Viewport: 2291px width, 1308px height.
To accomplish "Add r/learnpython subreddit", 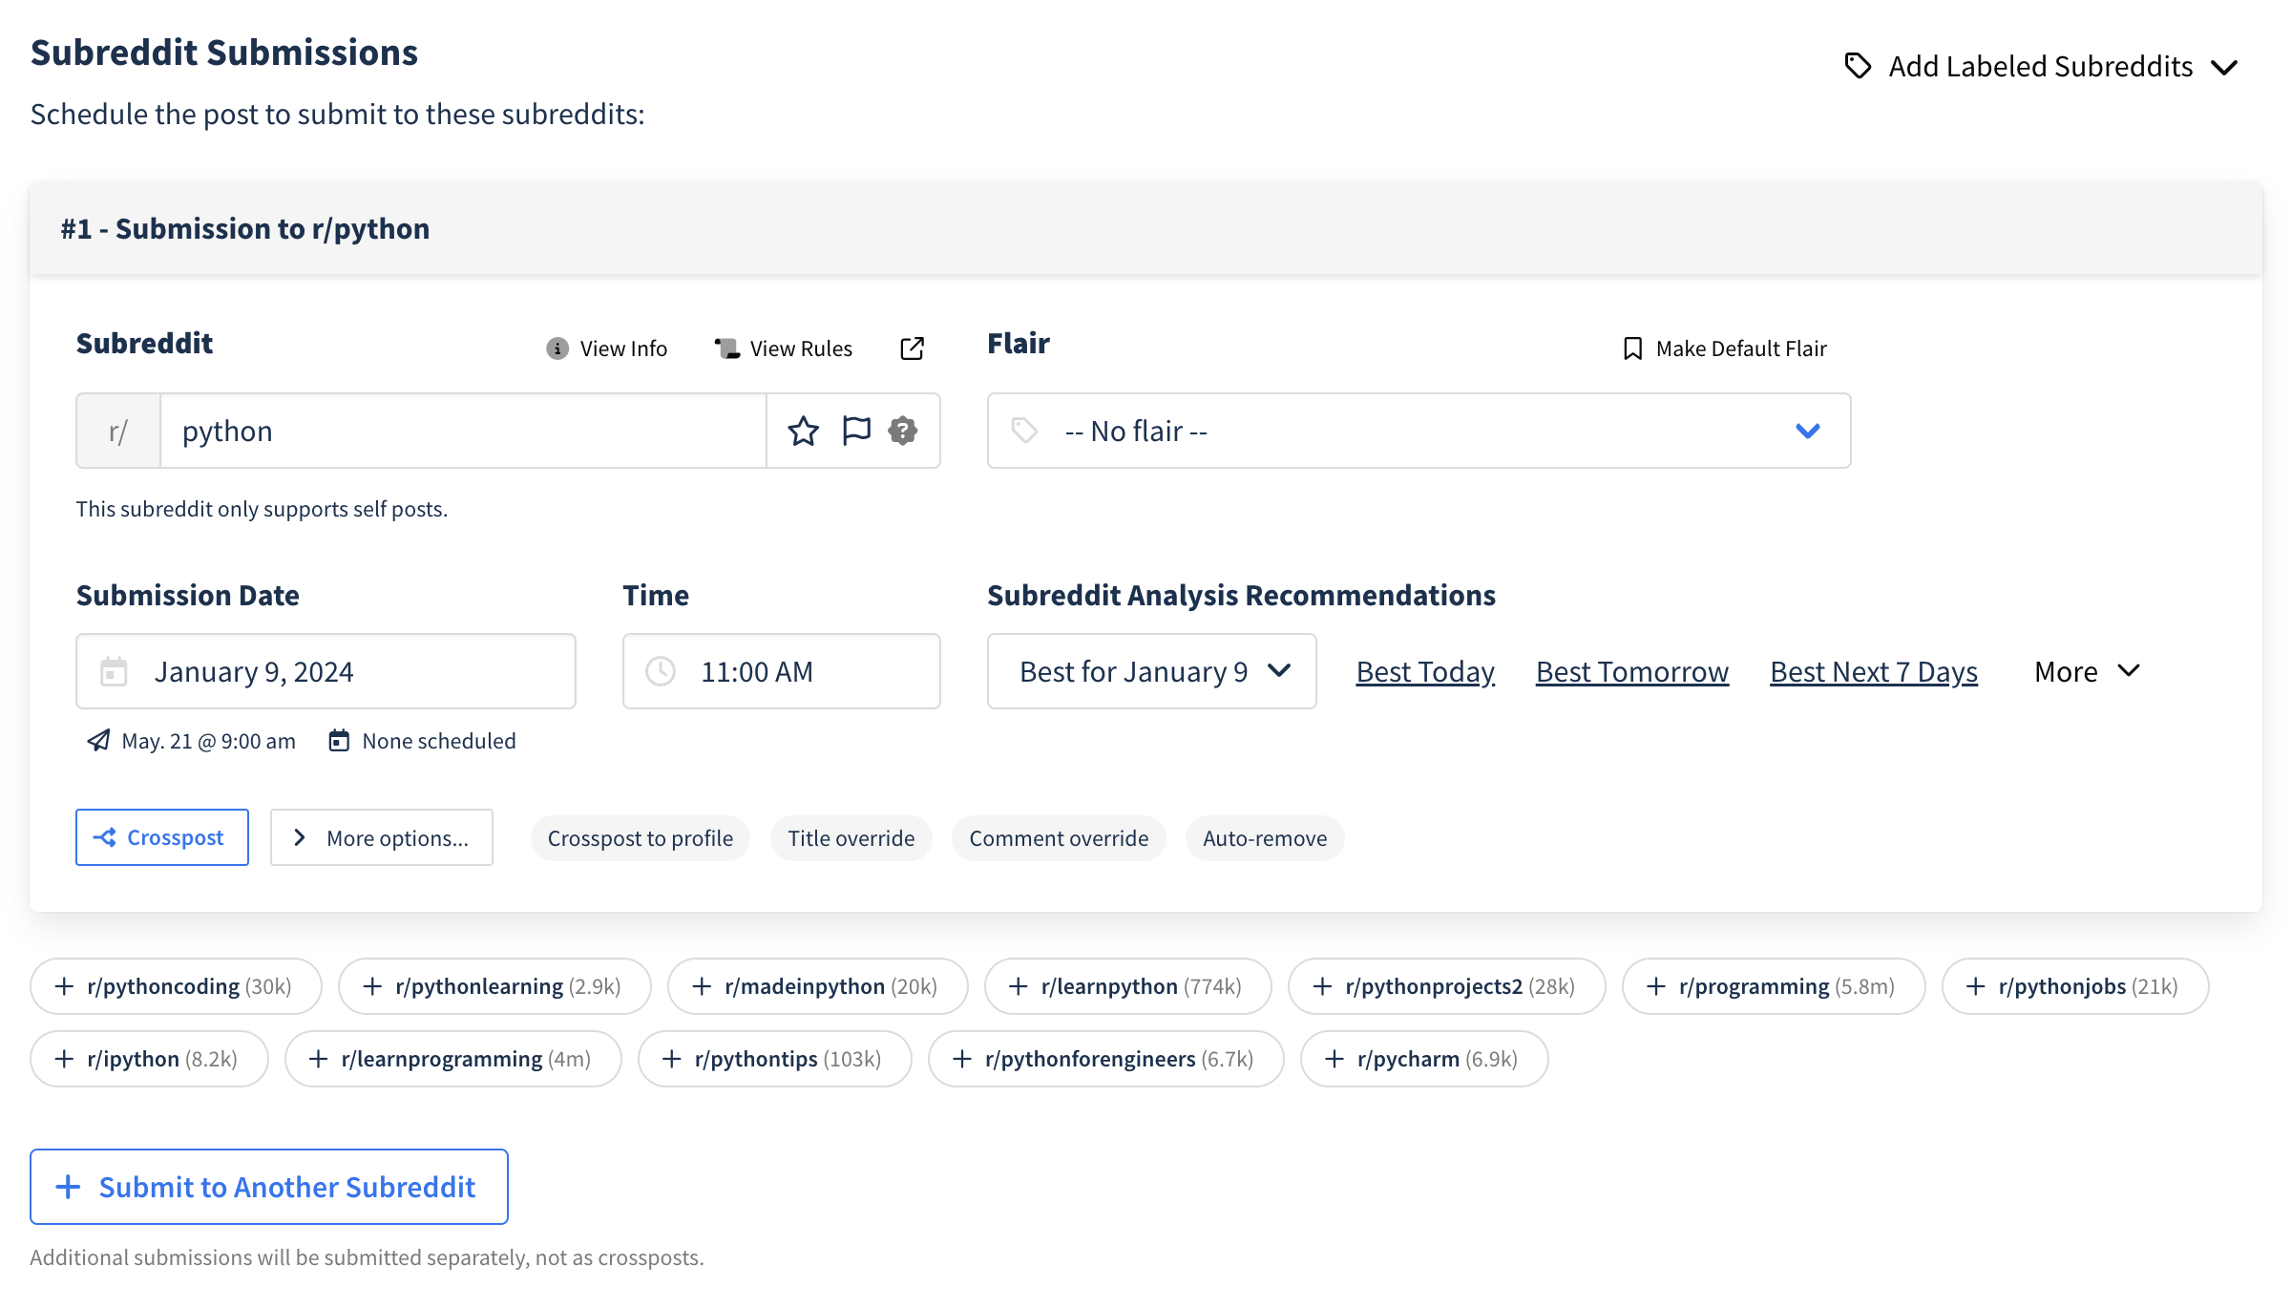I will point(1127,986).
